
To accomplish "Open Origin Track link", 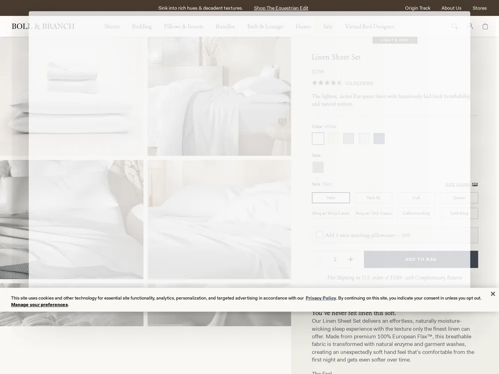I will point(418,8).
